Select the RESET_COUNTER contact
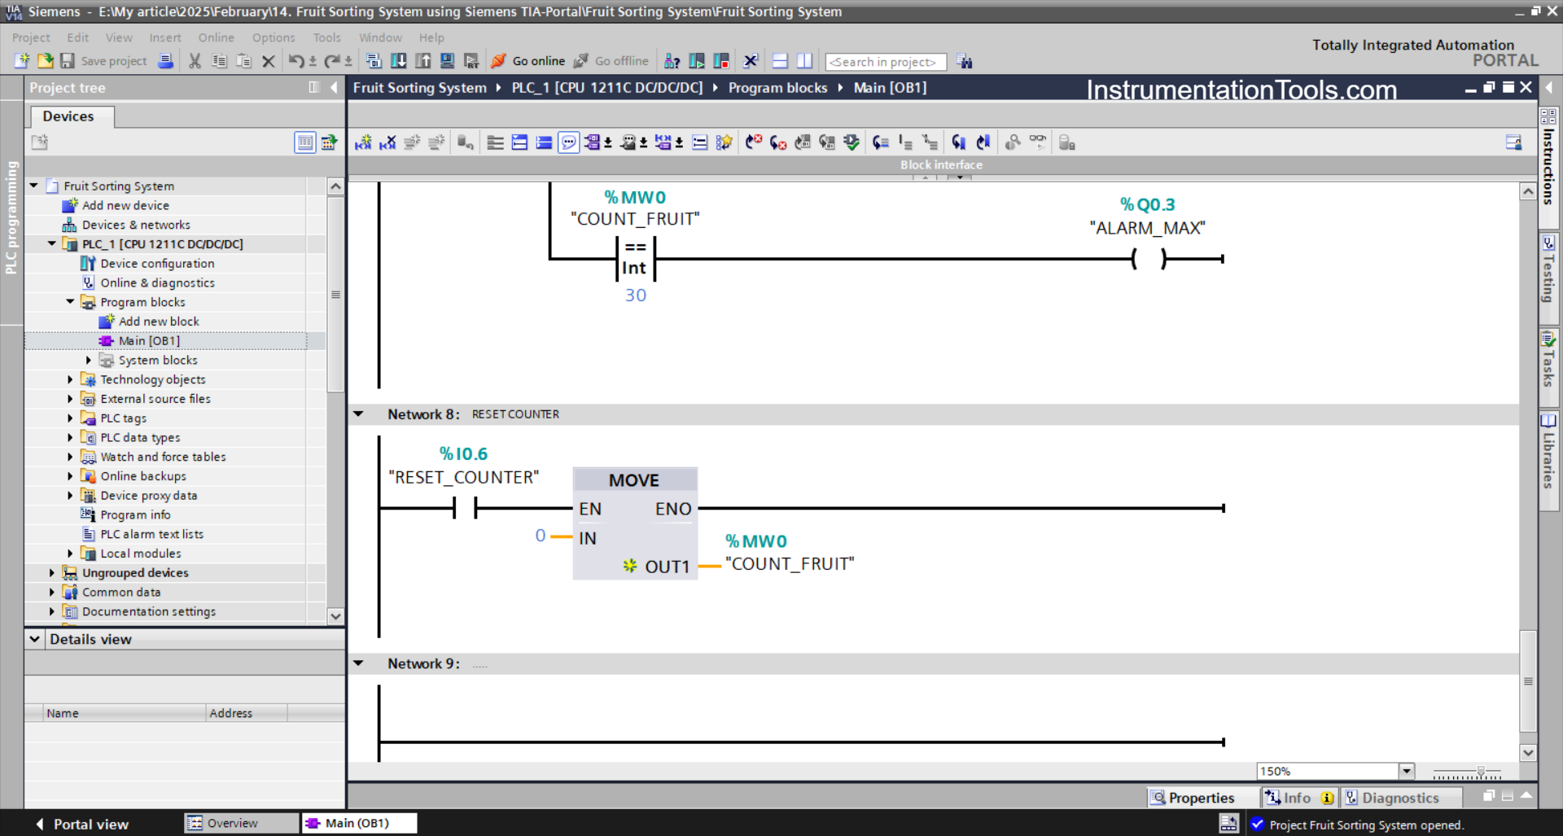 click(x=465, y=508)
